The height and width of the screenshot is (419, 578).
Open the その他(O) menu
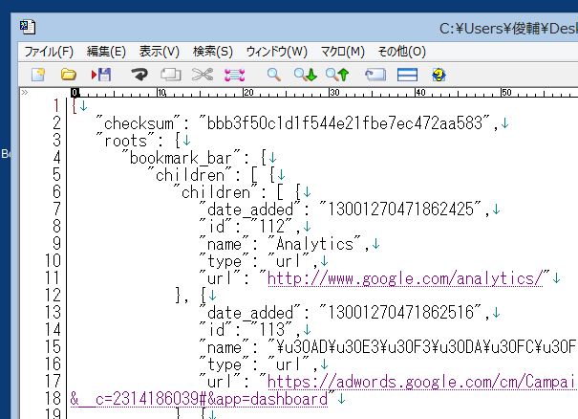click(402, 52)
